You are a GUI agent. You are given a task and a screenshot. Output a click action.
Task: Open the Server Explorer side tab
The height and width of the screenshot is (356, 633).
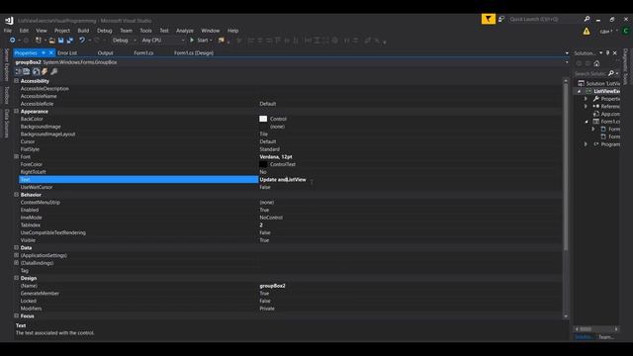click(x=7, y=64)
